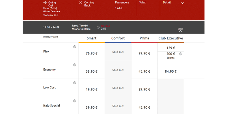Viewport: 229px width, 114px height.
Task: Select Smart Flex fare 76.90 €
Action: 92,53
